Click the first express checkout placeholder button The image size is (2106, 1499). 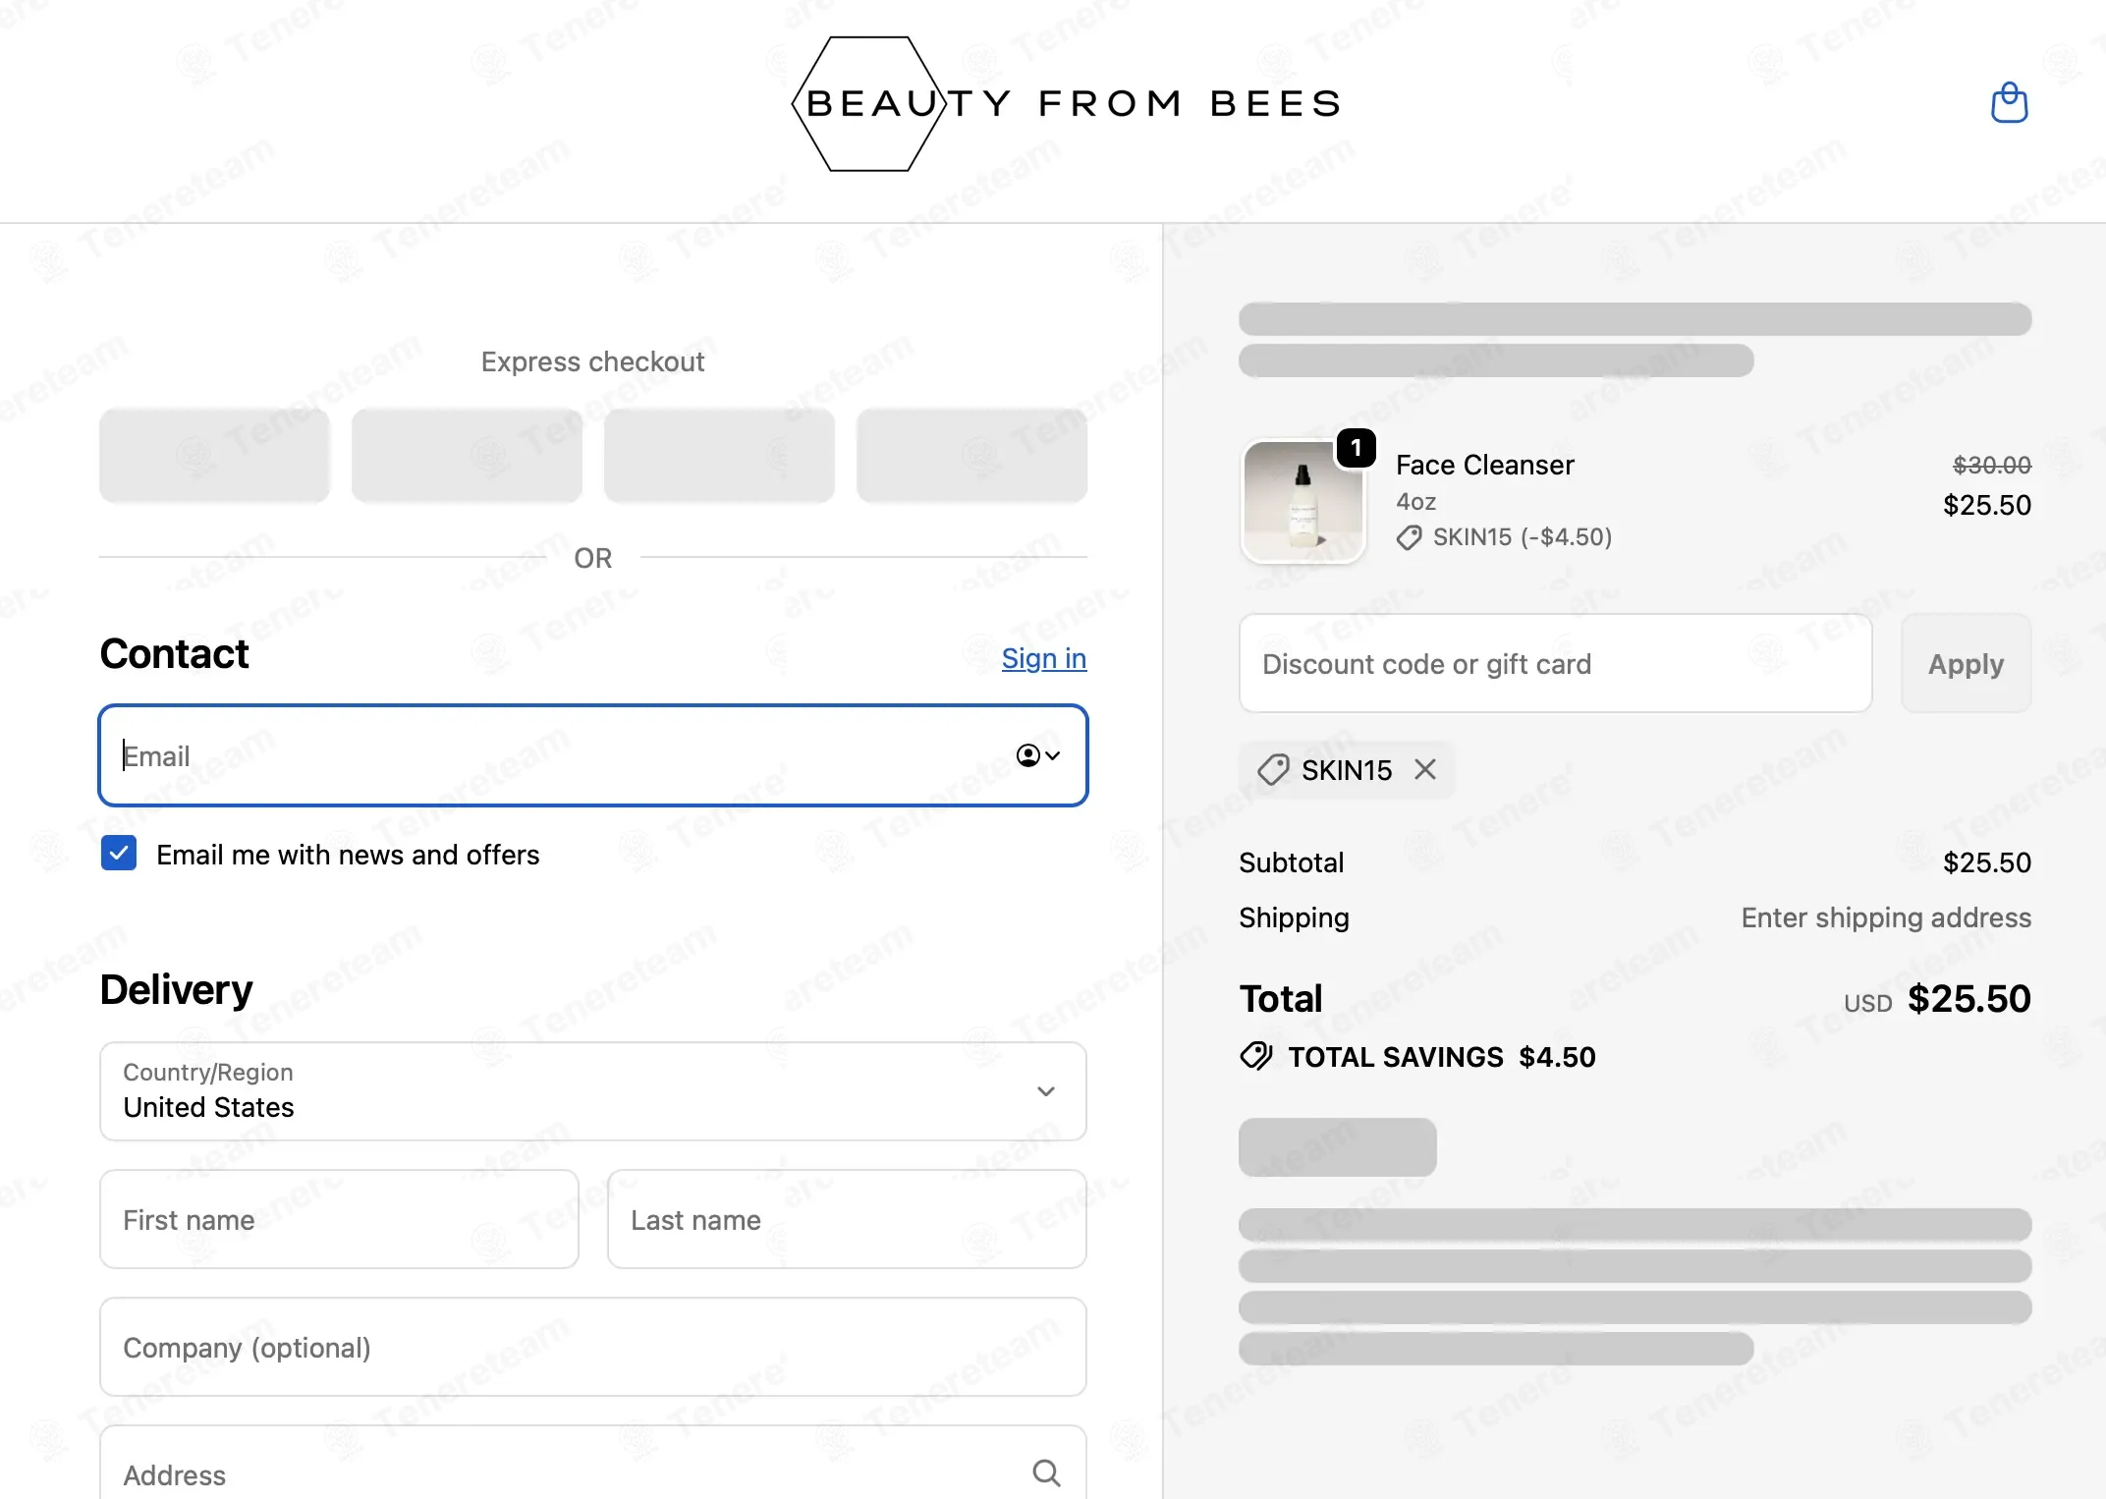pos(214,456)
